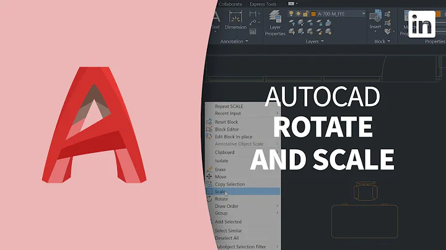Screen dimensions: 446x250
Task: Open the Group submenu
Action: point(243,213)
